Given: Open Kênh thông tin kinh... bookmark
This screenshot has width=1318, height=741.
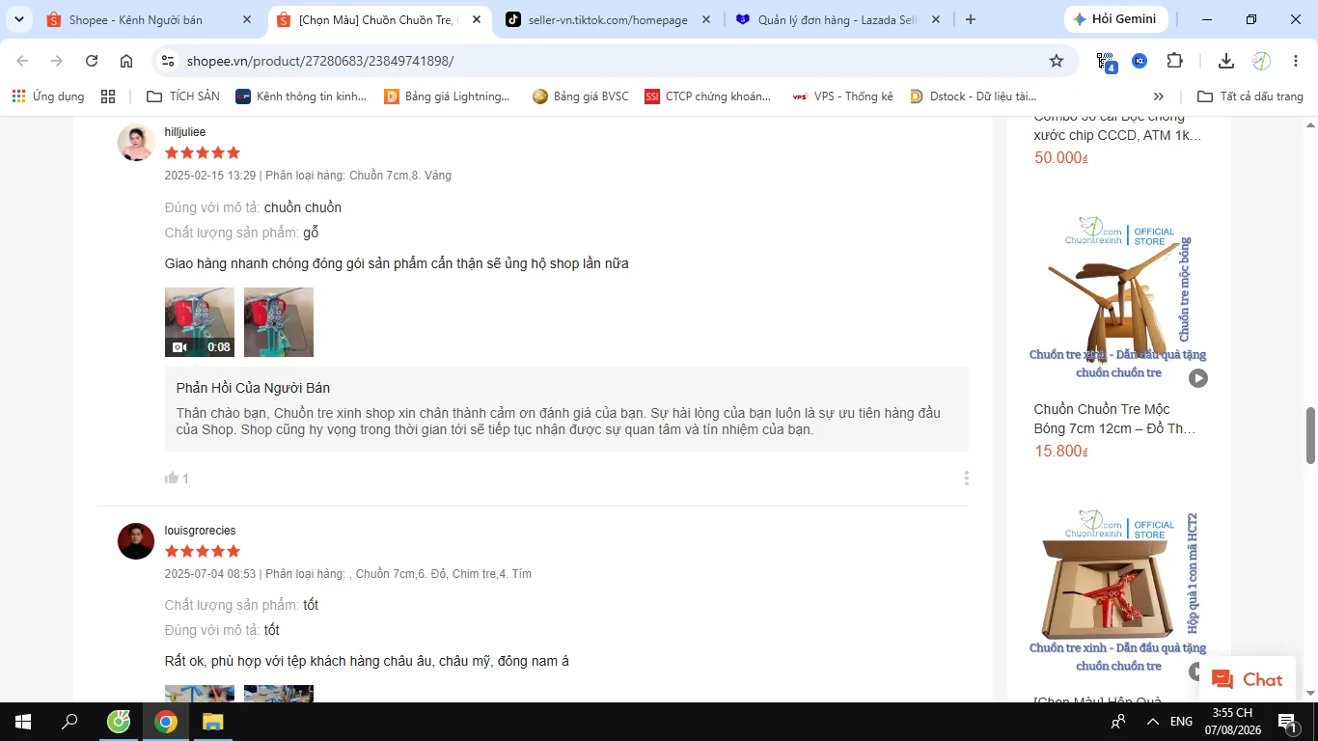Looking at the screenshot, I should 301,96.
